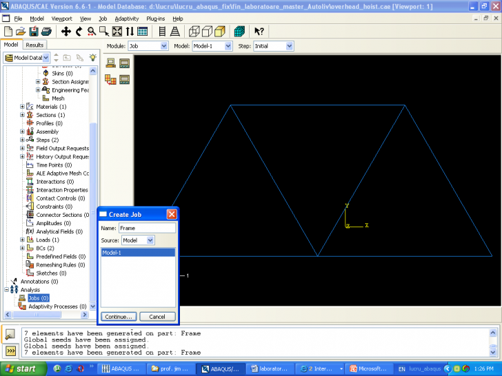Select the Rotate View tool
The height and width of the screenshot is (376, 502).
coord(79,32)
